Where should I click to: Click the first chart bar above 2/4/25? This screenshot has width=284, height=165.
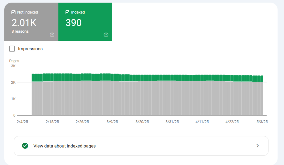[33, 95]
